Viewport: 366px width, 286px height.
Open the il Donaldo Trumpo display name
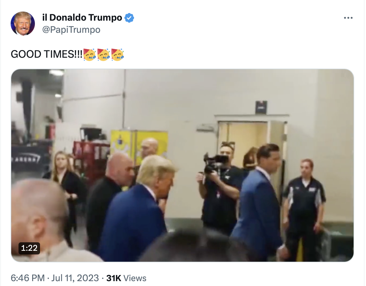82,18
